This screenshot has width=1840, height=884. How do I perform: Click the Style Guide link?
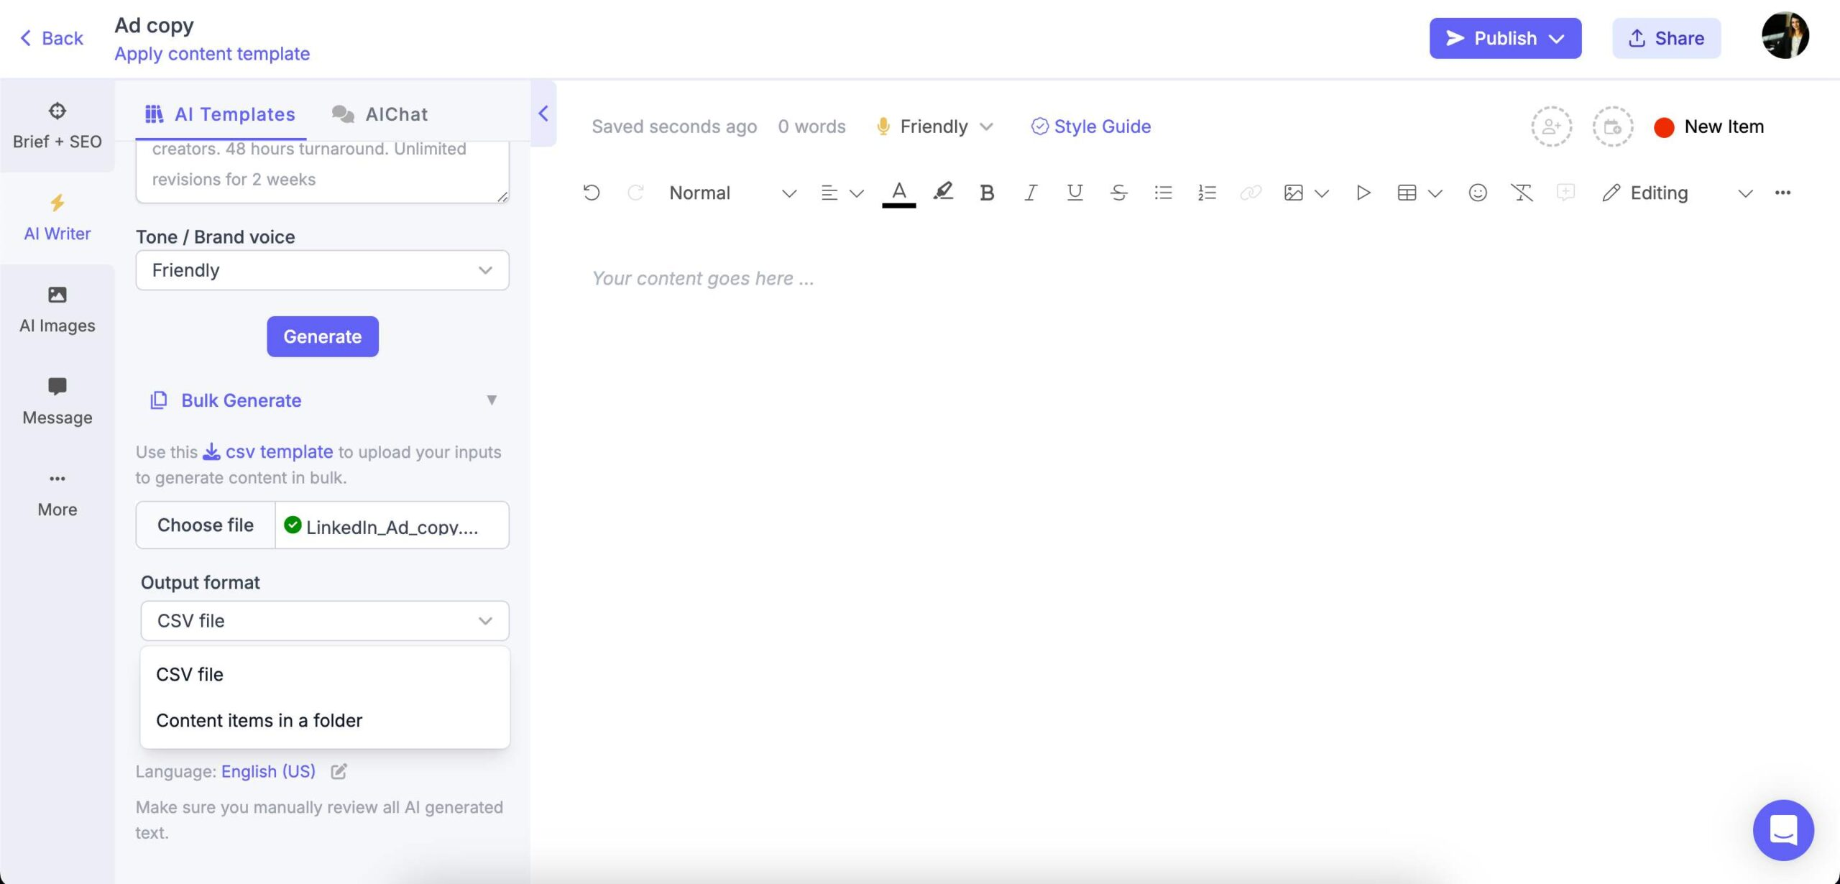click(1089, 126)
